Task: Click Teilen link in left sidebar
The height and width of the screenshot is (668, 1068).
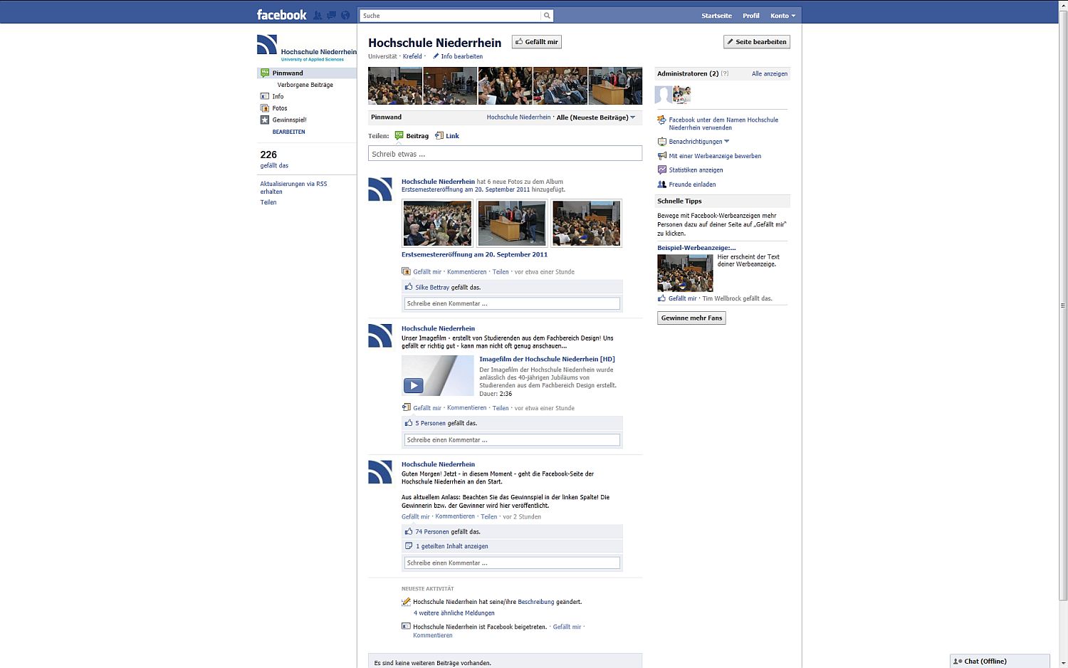Action: tap(268, 202)
